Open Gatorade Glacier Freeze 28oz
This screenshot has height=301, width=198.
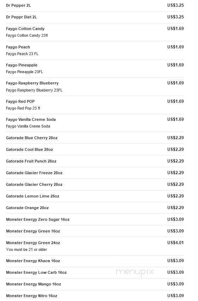(x=95, y=173)
